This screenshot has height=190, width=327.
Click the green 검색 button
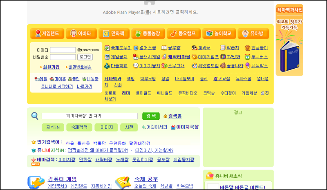[x=151, y=116]
